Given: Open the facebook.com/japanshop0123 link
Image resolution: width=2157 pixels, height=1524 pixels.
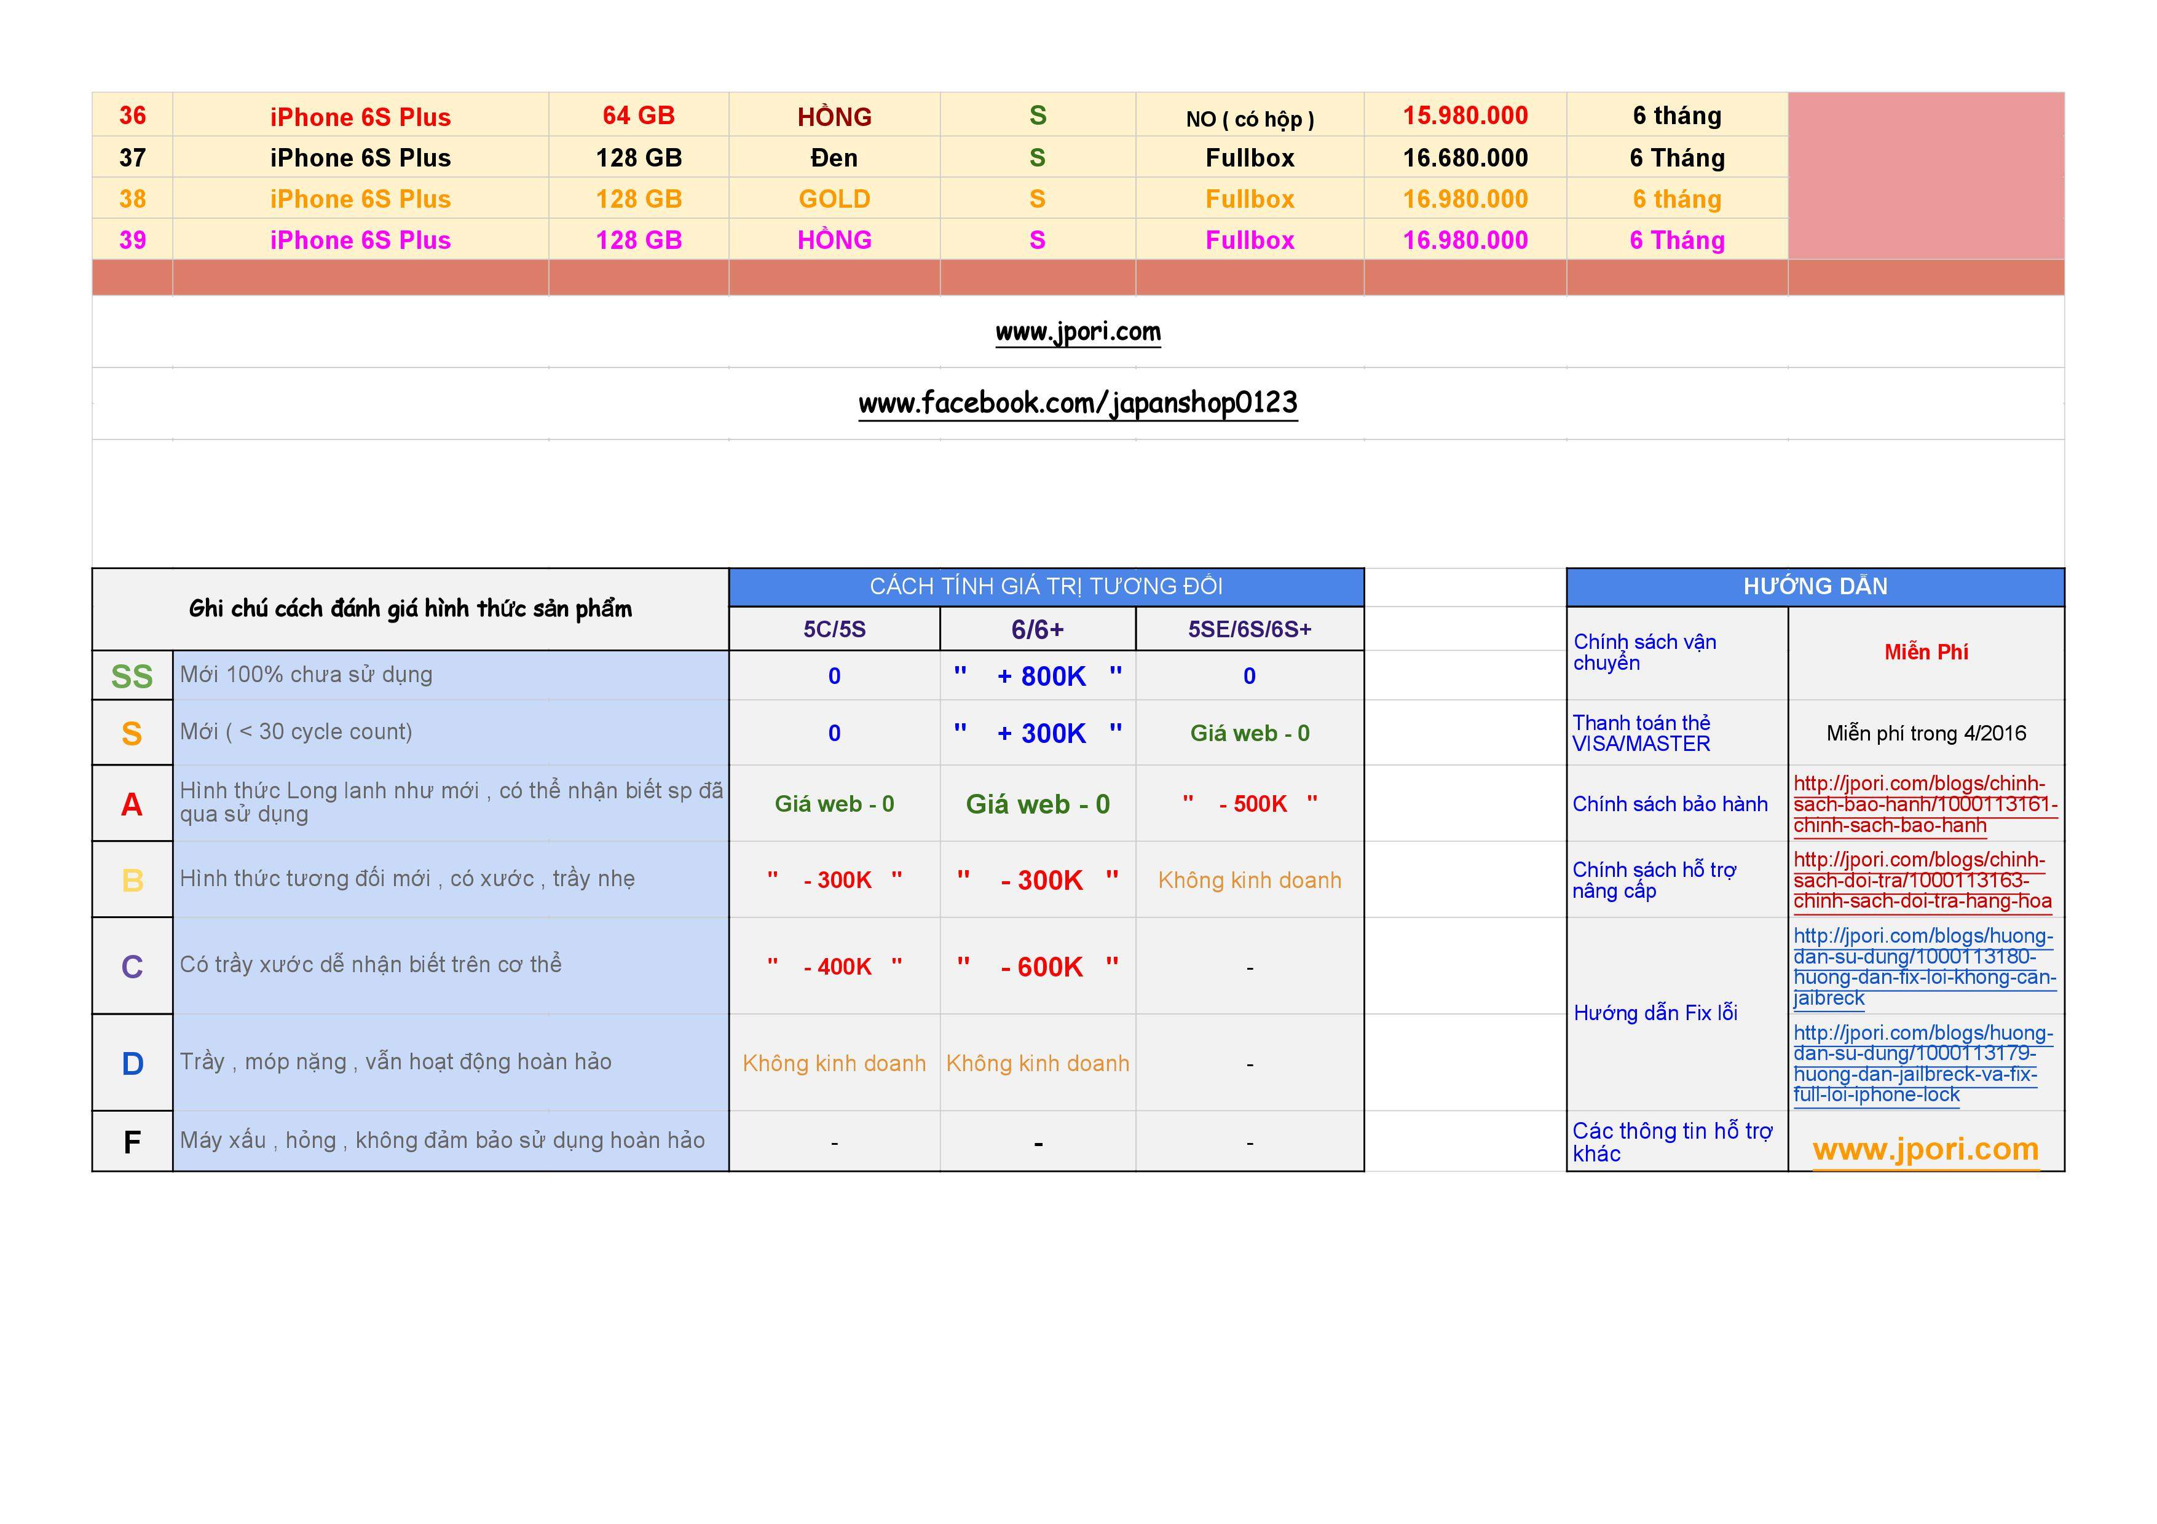Looking at the screenshot, I should (1078, 404).
